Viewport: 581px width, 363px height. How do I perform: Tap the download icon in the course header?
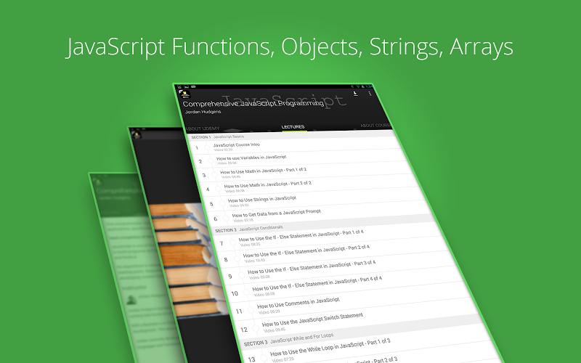(356, 93)
